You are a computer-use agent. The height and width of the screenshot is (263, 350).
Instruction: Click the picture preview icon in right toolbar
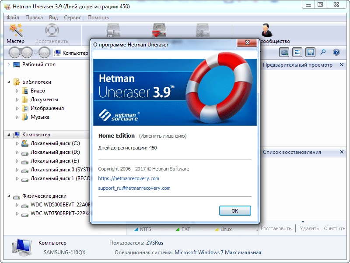coord(297,52)
